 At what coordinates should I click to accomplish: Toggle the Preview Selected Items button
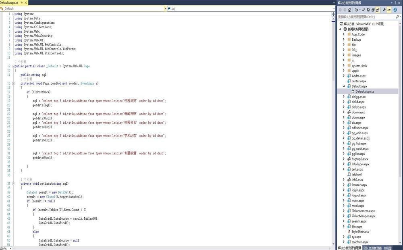389,10
